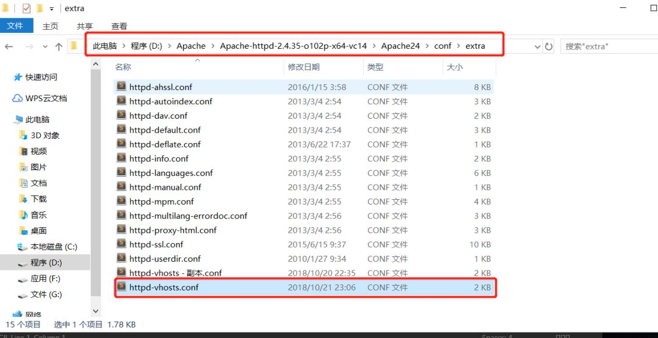This screenshot has width=658, height=338.
Task: Open 桌面 folder in sidebar
Action: pyautogui.click(x=38, y=231)
